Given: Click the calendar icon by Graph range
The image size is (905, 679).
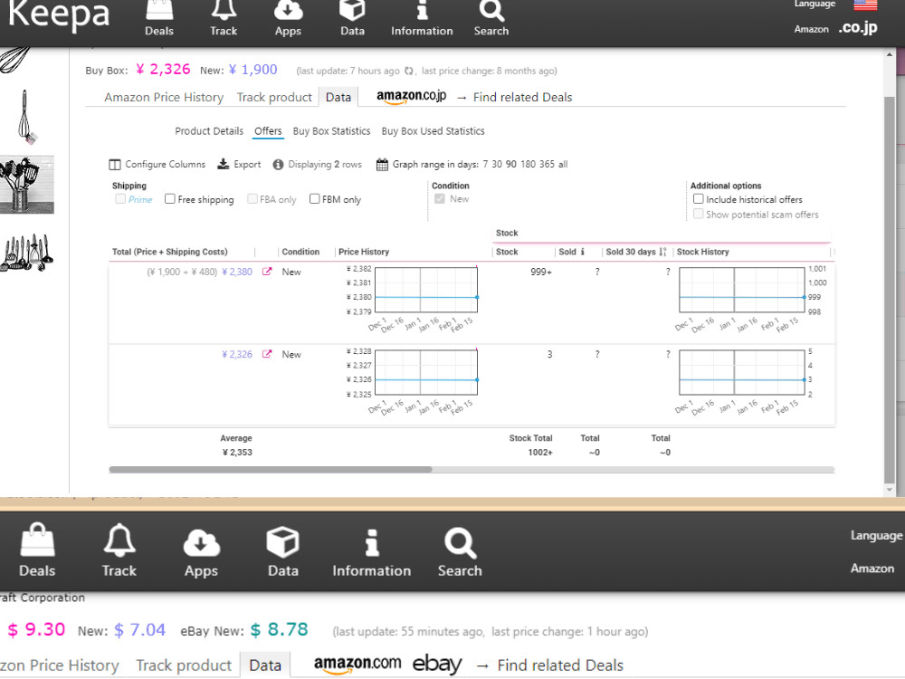Looking at the screenshot, I should click(x=382, y=165).
